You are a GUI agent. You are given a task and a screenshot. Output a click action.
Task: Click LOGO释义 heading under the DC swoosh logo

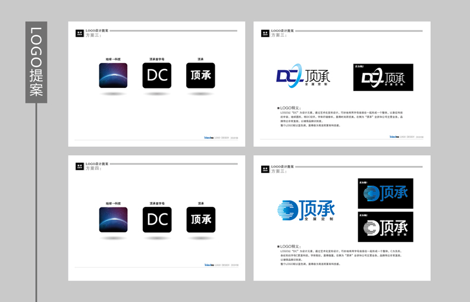pyautogui.click(x=290, y=108)
